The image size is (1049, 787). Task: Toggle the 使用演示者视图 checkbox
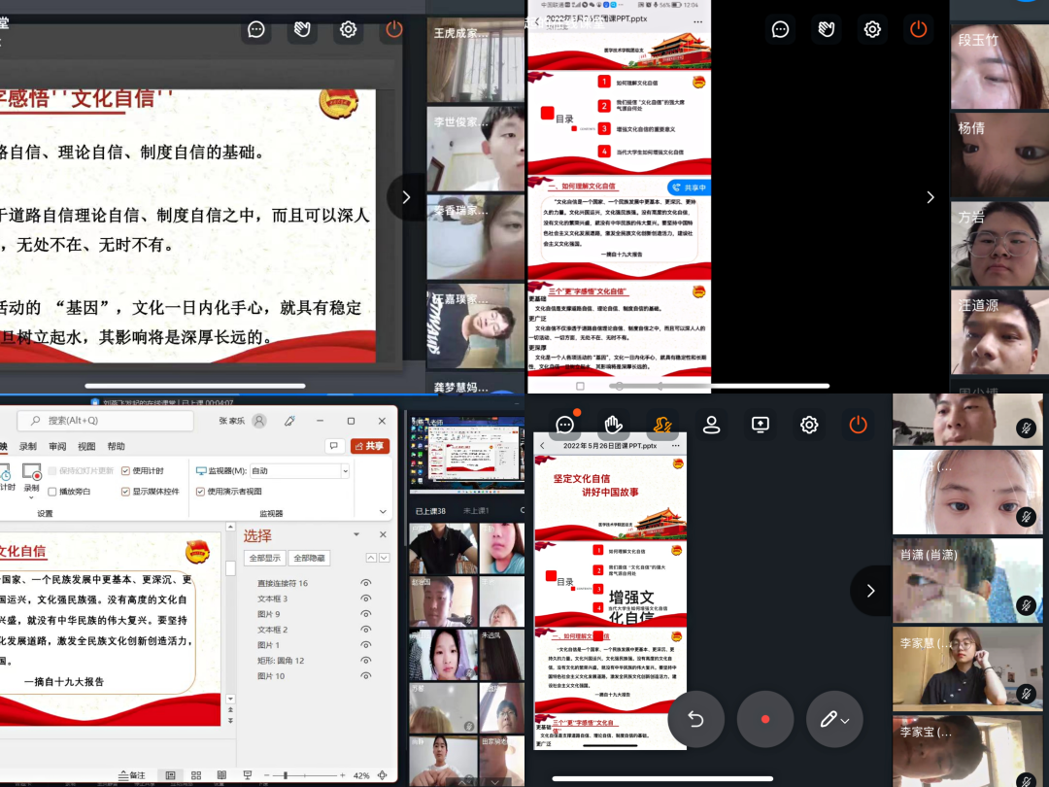coord(201,492)
